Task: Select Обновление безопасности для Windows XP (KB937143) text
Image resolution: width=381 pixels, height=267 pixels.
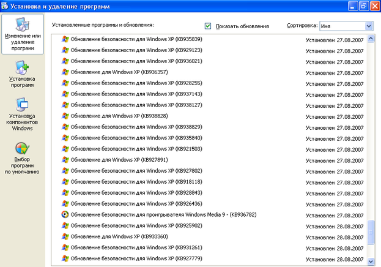Action: (136, 94)
